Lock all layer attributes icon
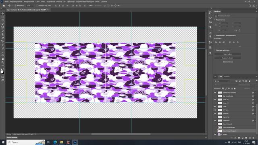This screenshot has height=145, width=258. point(235,89)
